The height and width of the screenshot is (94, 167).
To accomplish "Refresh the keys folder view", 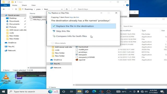I will (x=67, y=9).
